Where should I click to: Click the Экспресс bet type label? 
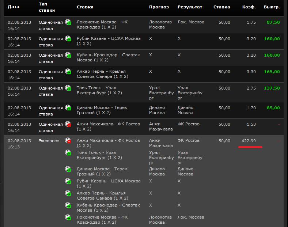pos(49,141)
